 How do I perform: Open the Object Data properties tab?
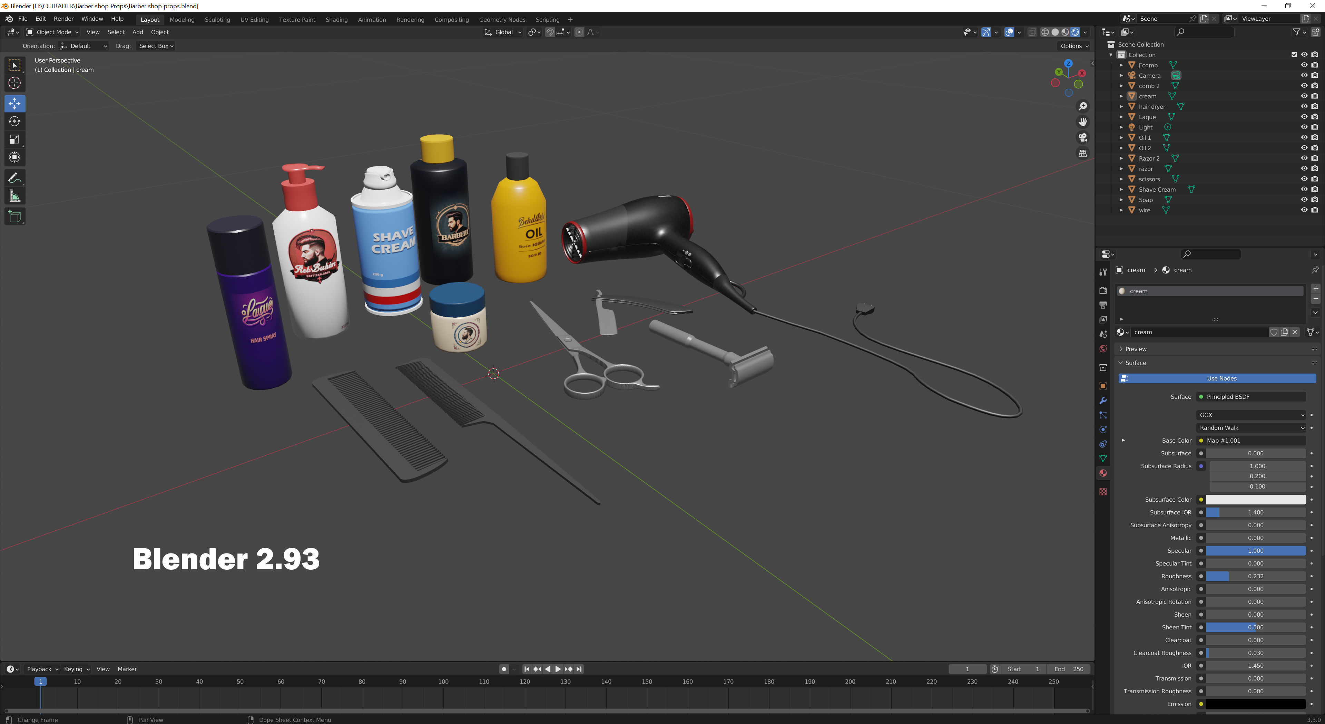pos(1103,458)
